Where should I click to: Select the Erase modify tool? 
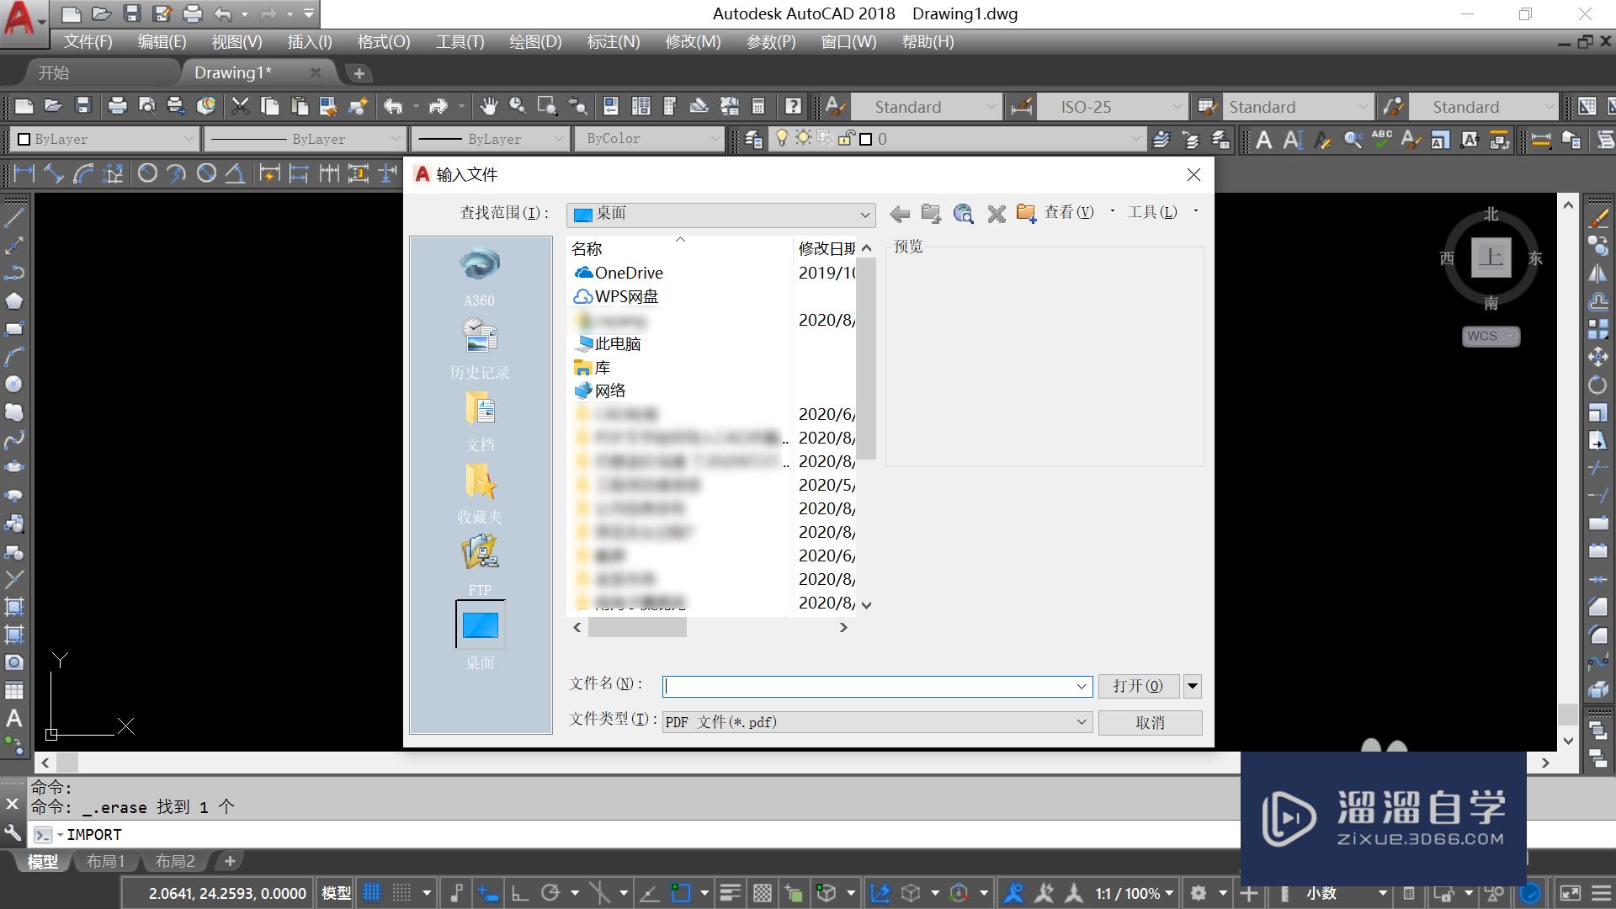[1597, 217]
